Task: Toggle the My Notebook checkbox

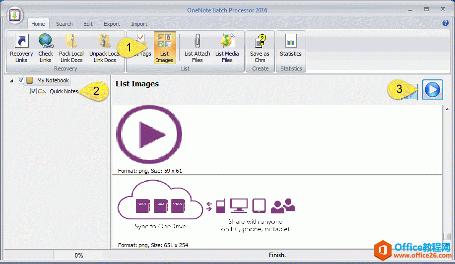Action: pyautogui.click(x=21, y=80)
